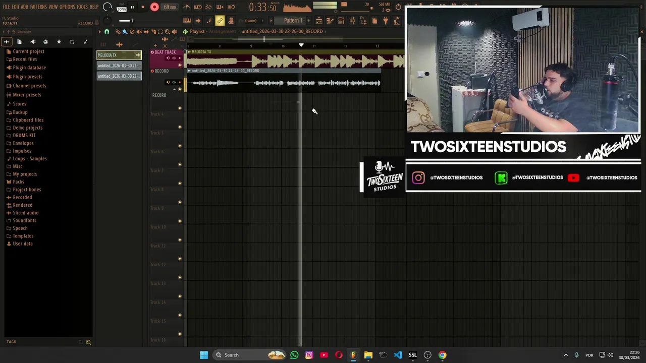Click the red record button
This screenshot has height=363, width=646.
pyautogui.click(x=154, y=7)
